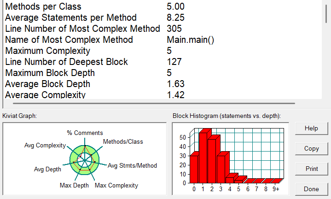Click histogram bar for depth 4
Image resolution: width=331 pixels, height=199 pixels.
[230, 180]
